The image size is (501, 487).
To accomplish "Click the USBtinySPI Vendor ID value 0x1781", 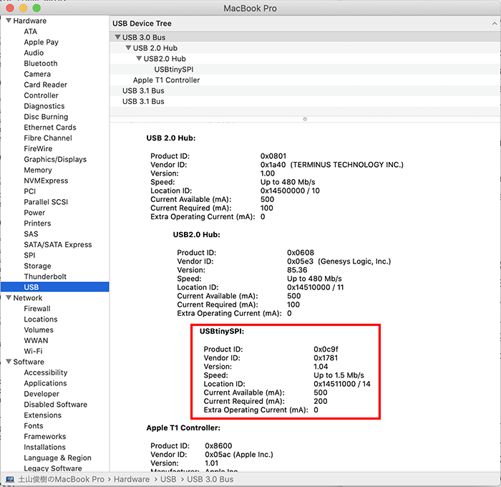I will point(326,358).
